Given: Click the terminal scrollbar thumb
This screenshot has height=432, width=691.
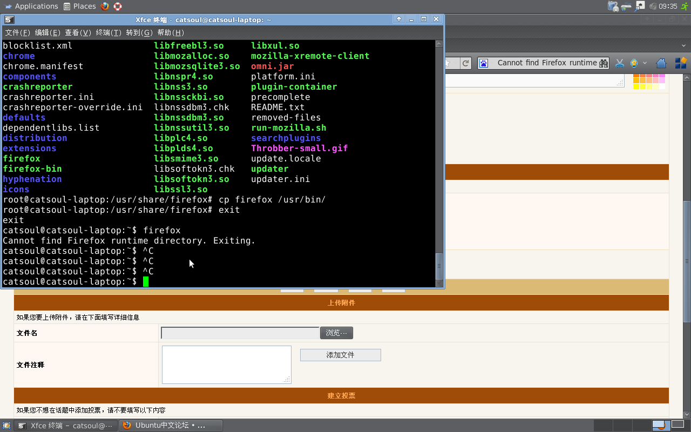Looking at the screenshot, I should [439, 266].
